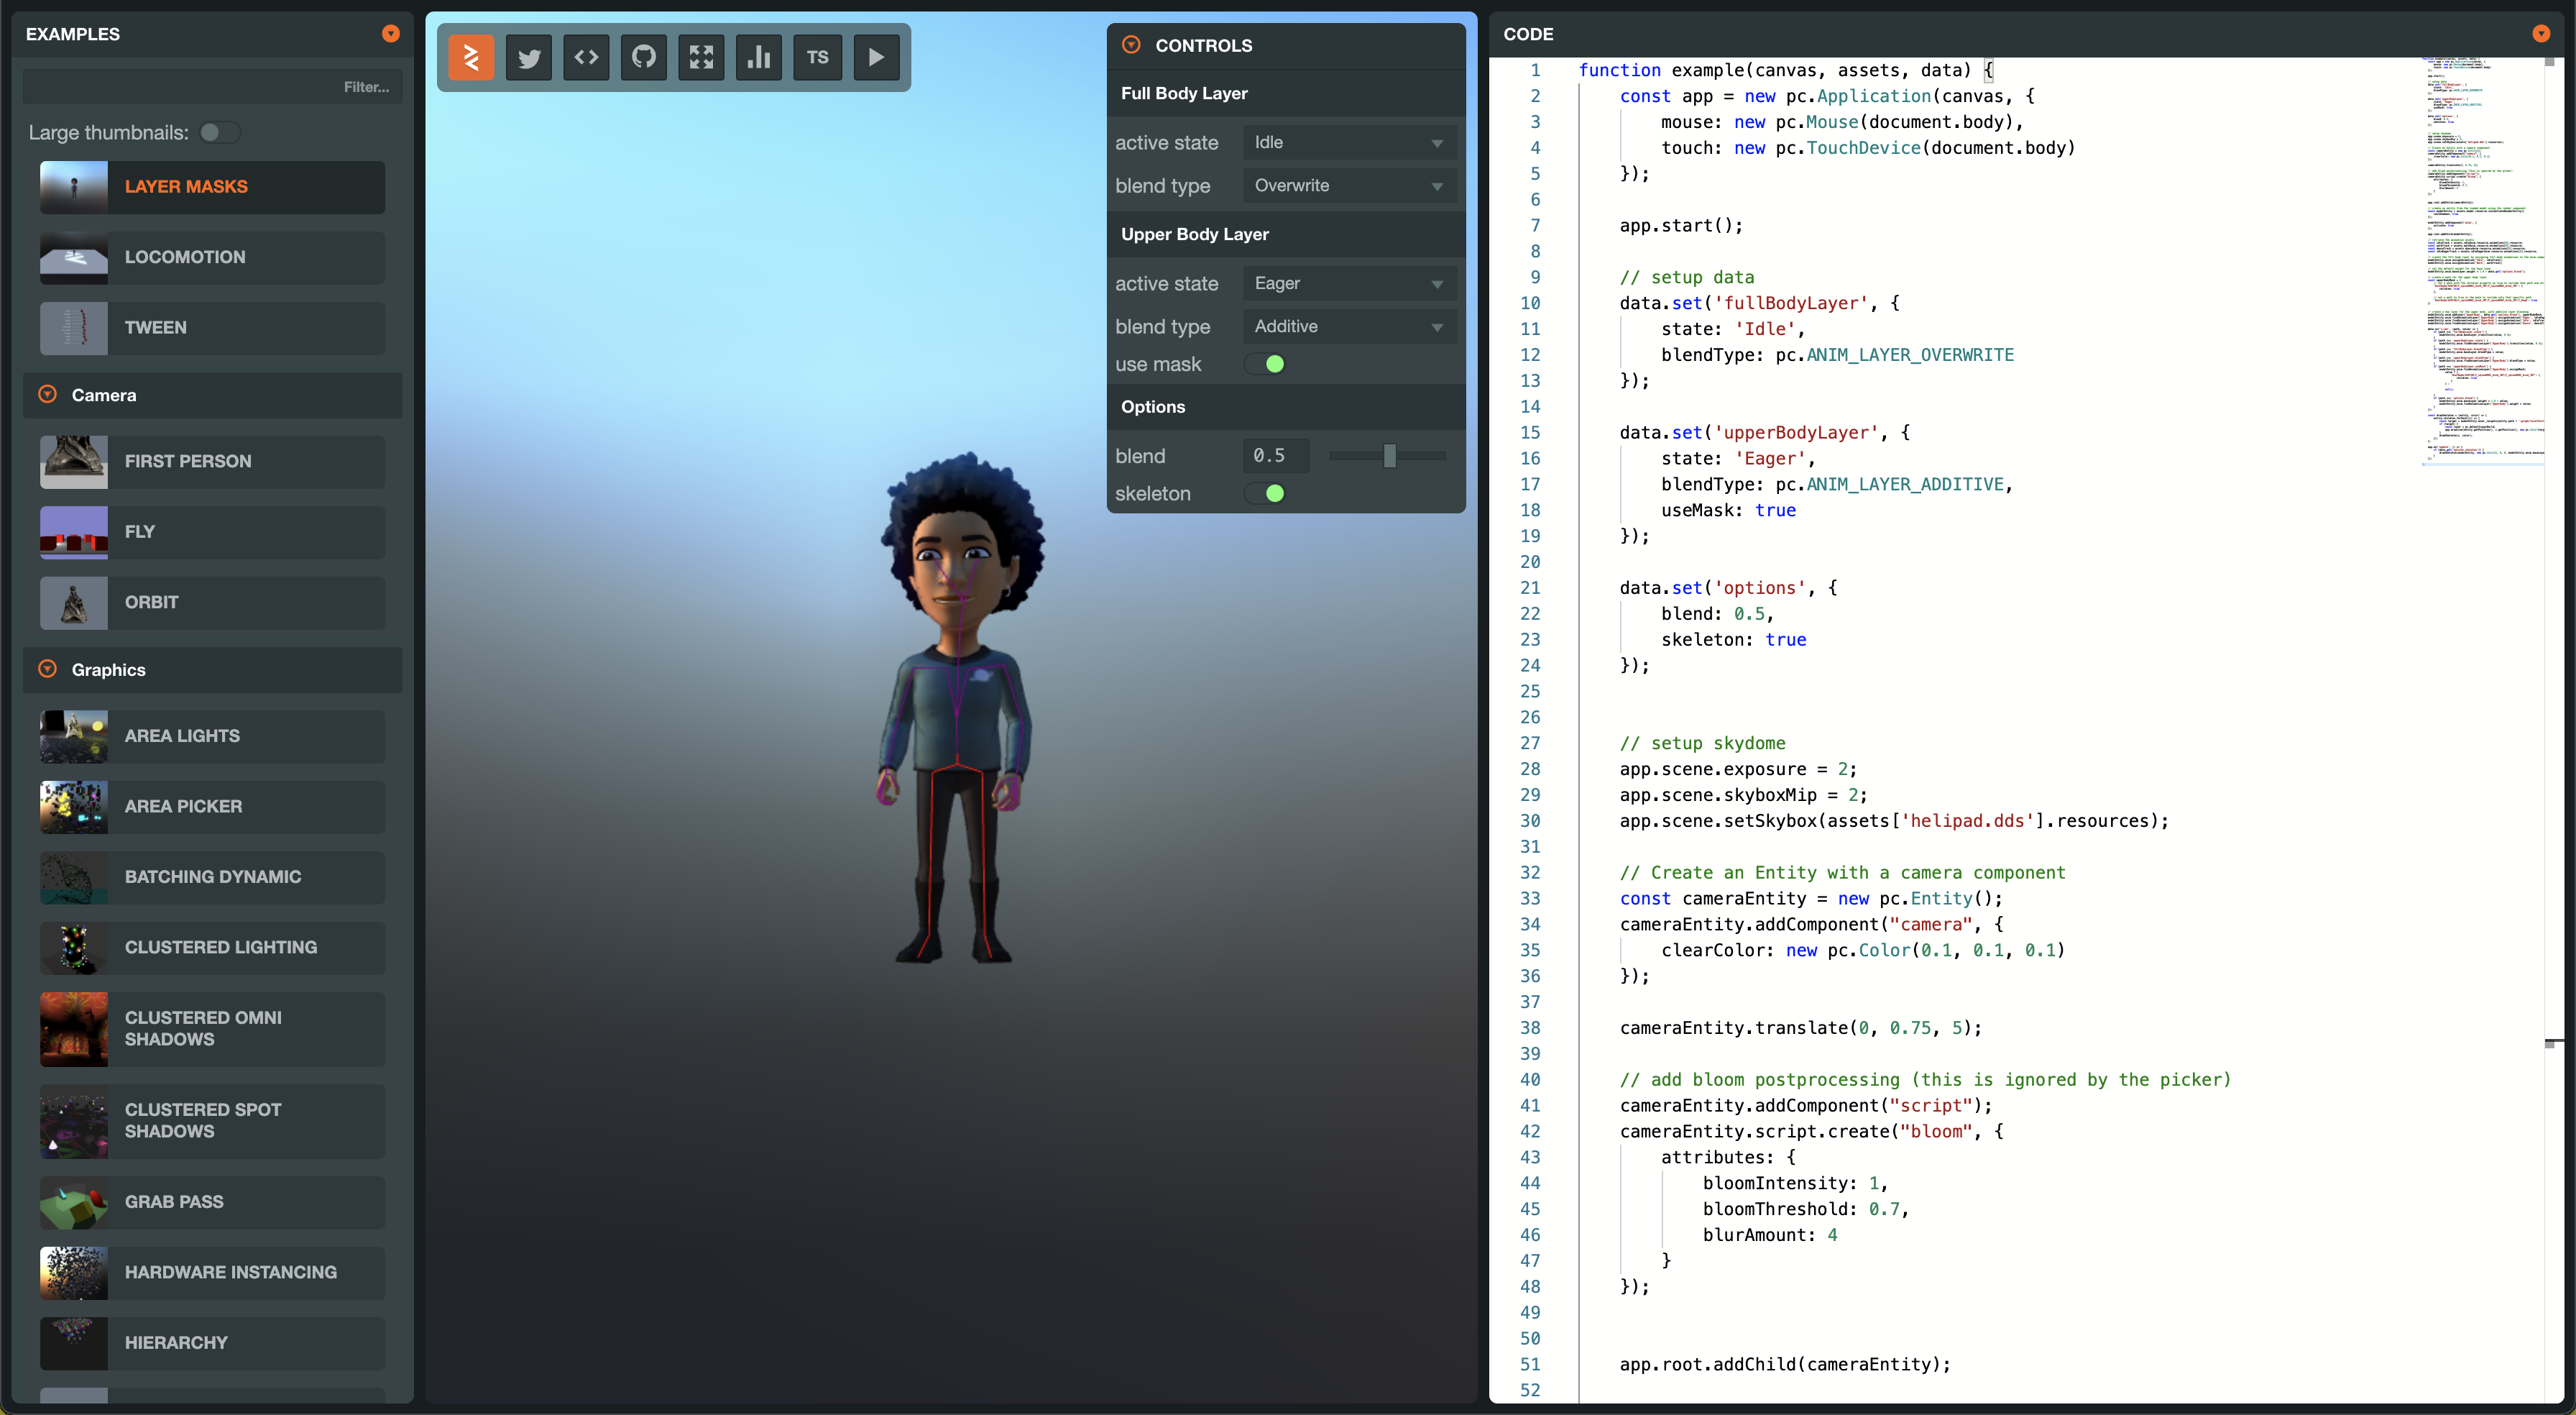This screenshot has height=1415, width=2576.
Task: Click the play arrow toolbar button
Action: pyautogui.click(x=876, y=57)
